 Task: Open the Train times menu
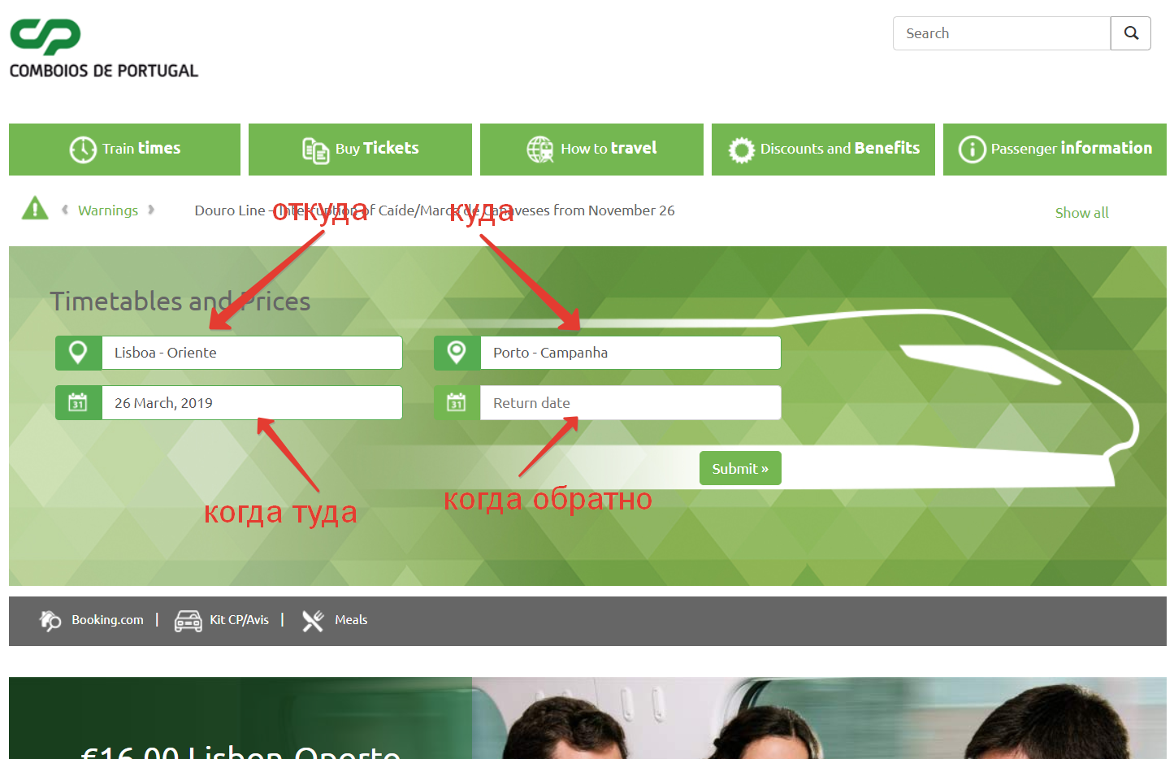tap(124, 150)
